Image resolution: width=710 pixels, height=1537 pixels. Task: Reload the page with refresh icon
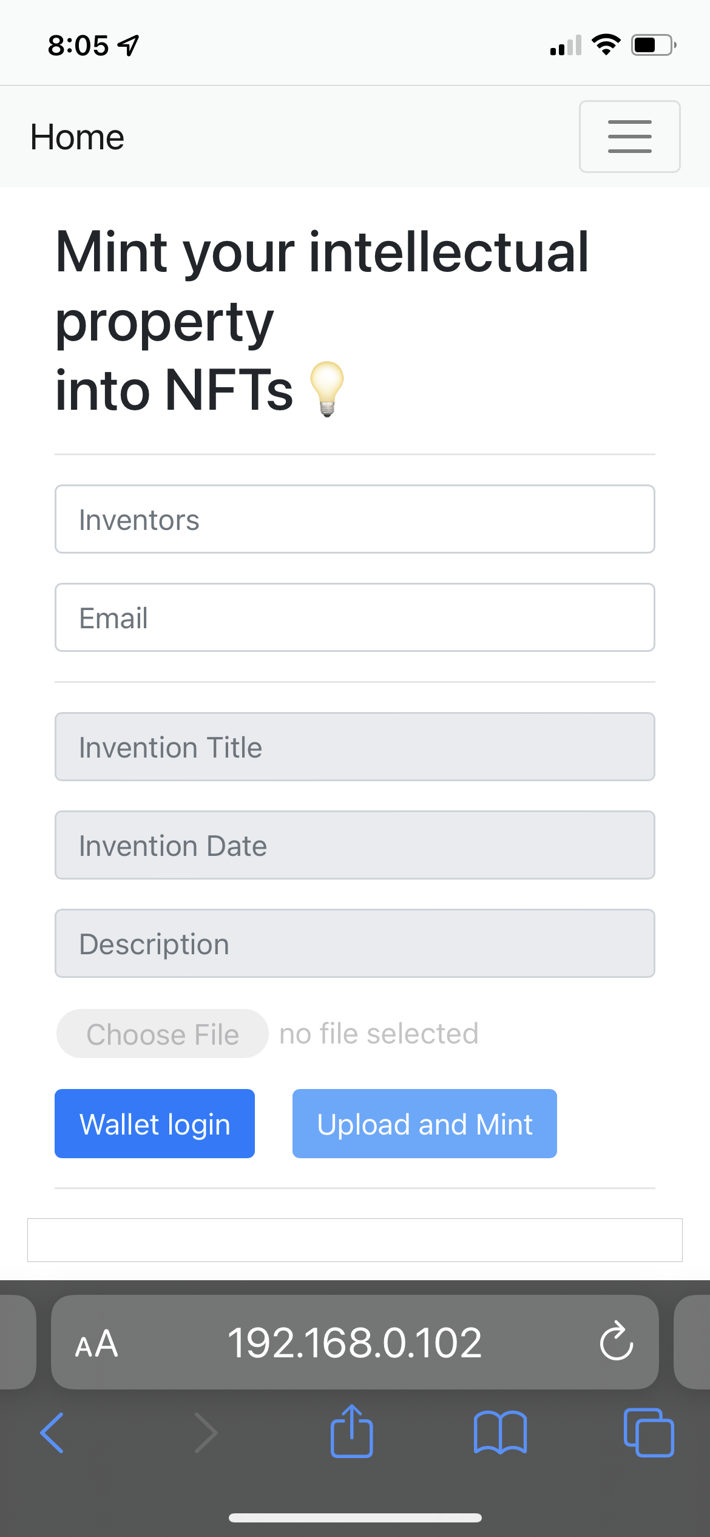[616, 1342]
